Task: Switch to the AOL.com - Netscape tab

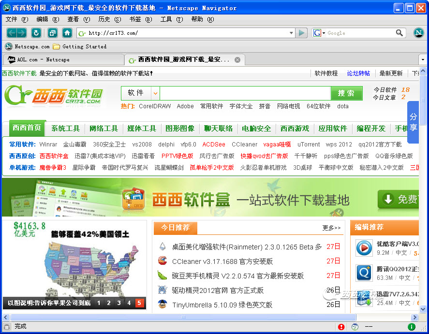Action: [x=63, y=60]
